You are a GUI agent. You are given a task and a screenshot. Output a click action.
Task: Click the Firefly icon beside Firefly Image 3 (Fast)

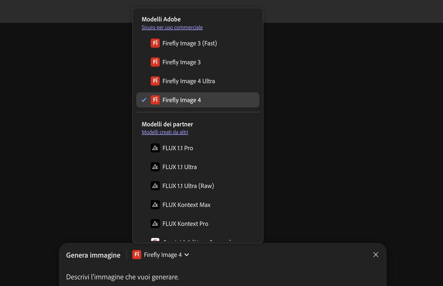coord(155,43)
